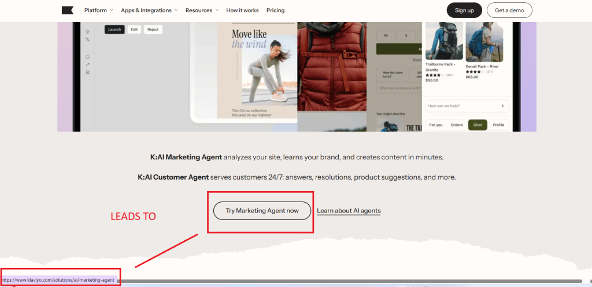Go to the Pricing page
Viewport: 592px width, 287px height.
click(276, 10)
